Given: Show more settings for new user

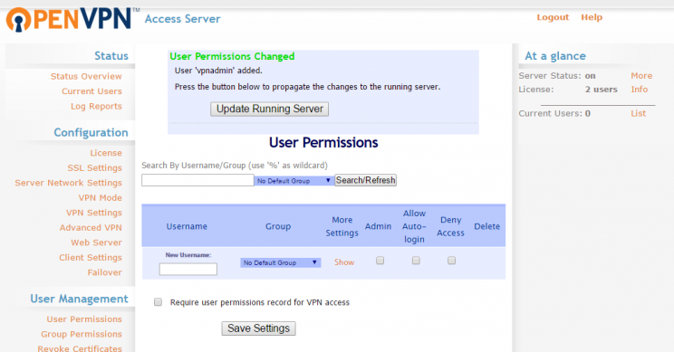Looking at the screenshot, I should pyautogui.click(x=344, y=262).
